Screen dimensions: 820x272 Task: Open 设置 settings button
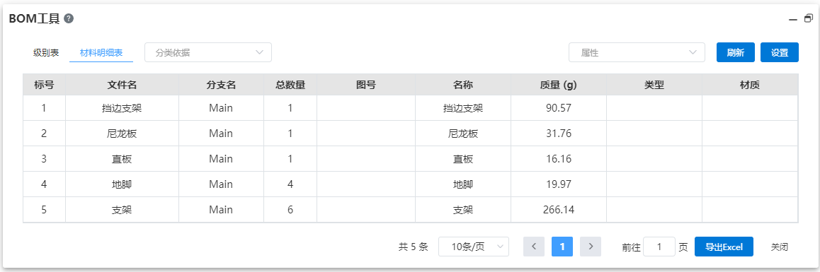[x=779, y=52]
